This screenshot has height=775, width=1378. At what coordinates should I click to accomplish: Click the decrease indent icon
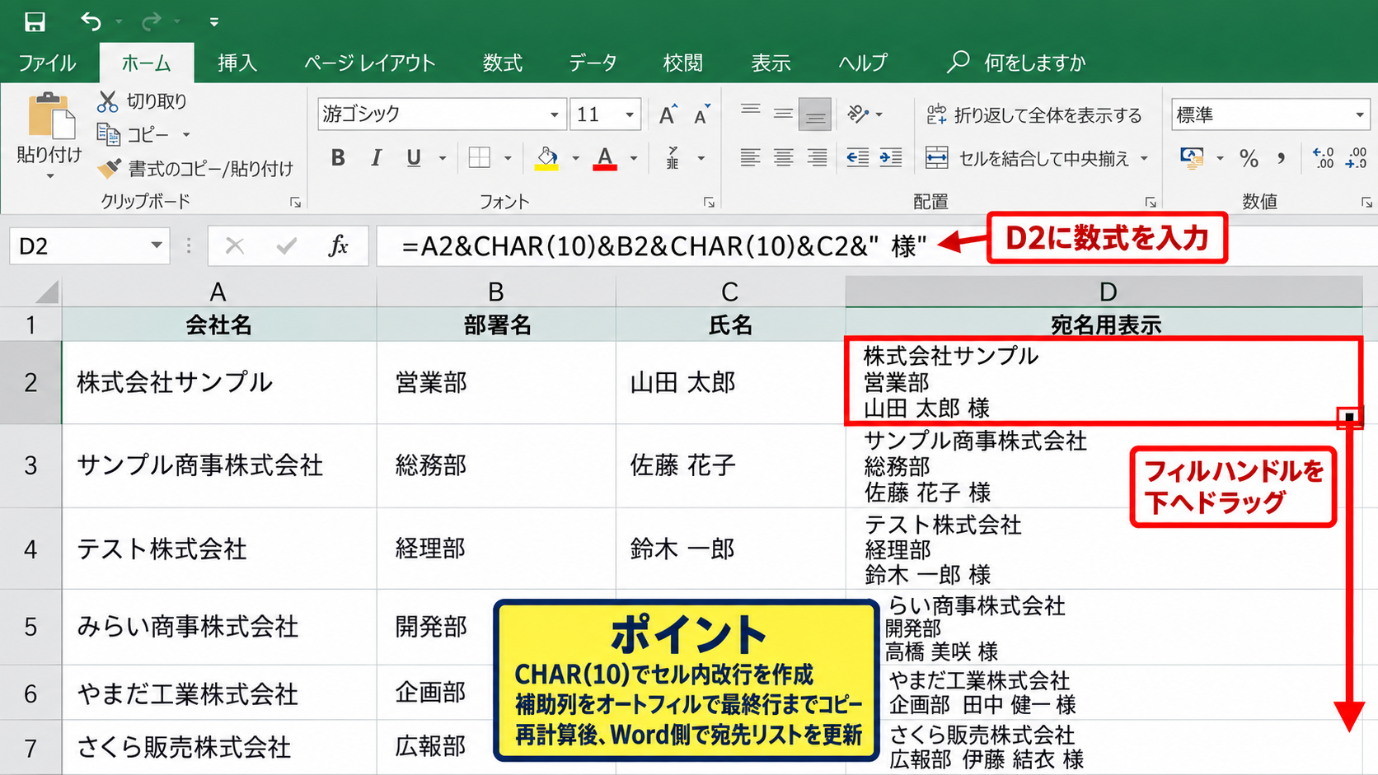click(x=857, y=157)
